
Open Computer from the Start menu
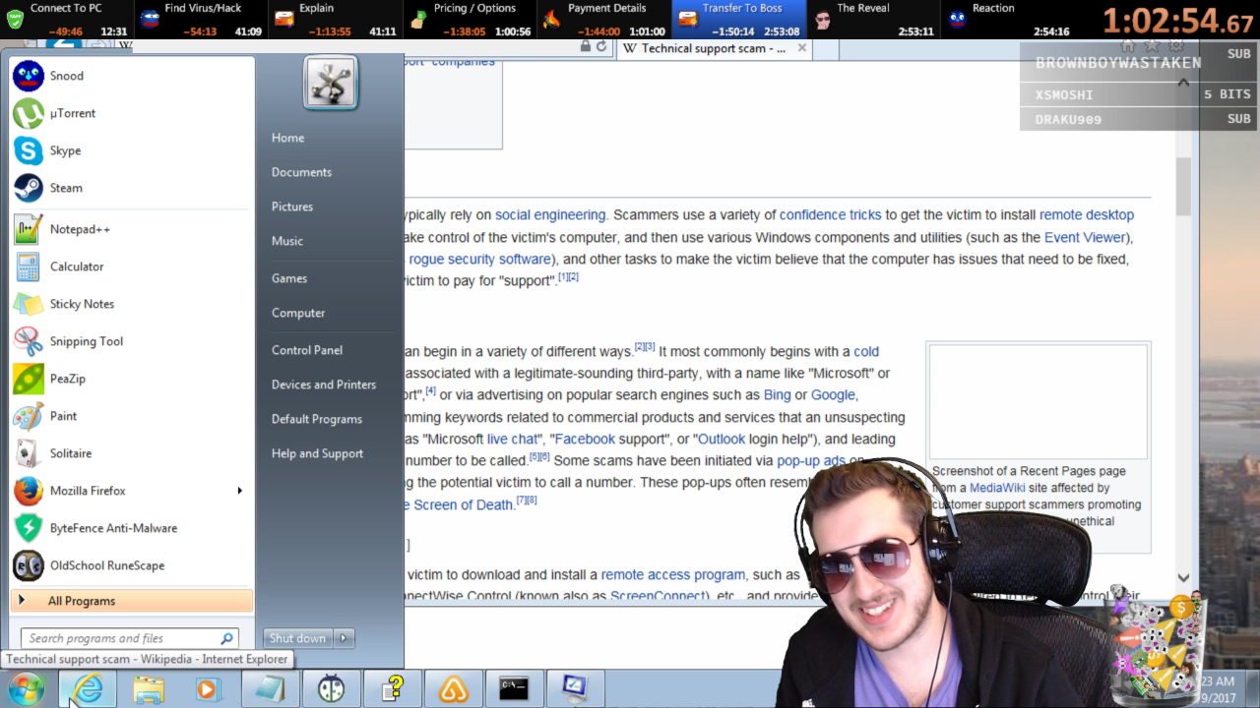coord(298,313)
